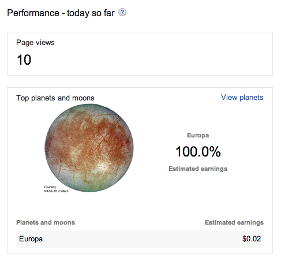Click the blue help question mark icon
Image resolution: width=281 pixels, height=261 pixels.
click(122, 13)
